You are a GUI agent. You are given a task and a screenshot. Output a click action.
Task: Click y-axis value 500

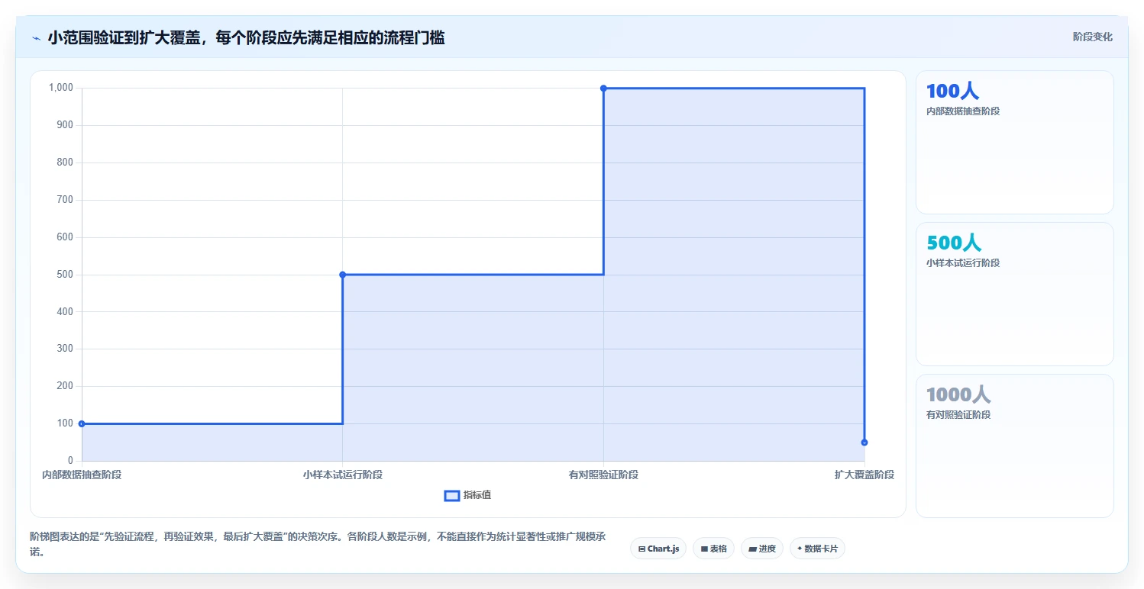66,275
